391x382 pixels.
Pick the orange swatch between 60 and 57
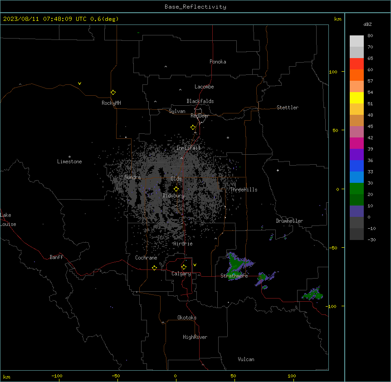coord(357,75)
